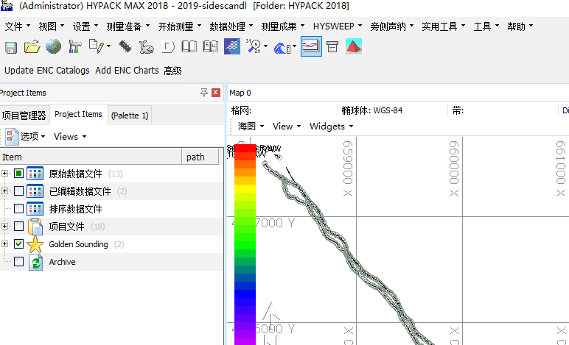Select the Project Items tab

point(78,115)
